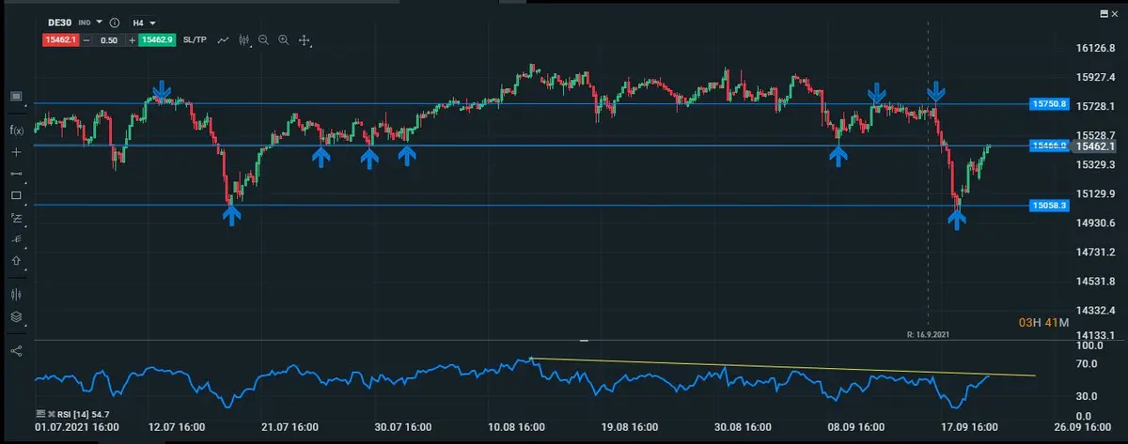Select the line chart icon in toolbar
The height and width of the screenshot is (444, 1128).
point(224,40)
